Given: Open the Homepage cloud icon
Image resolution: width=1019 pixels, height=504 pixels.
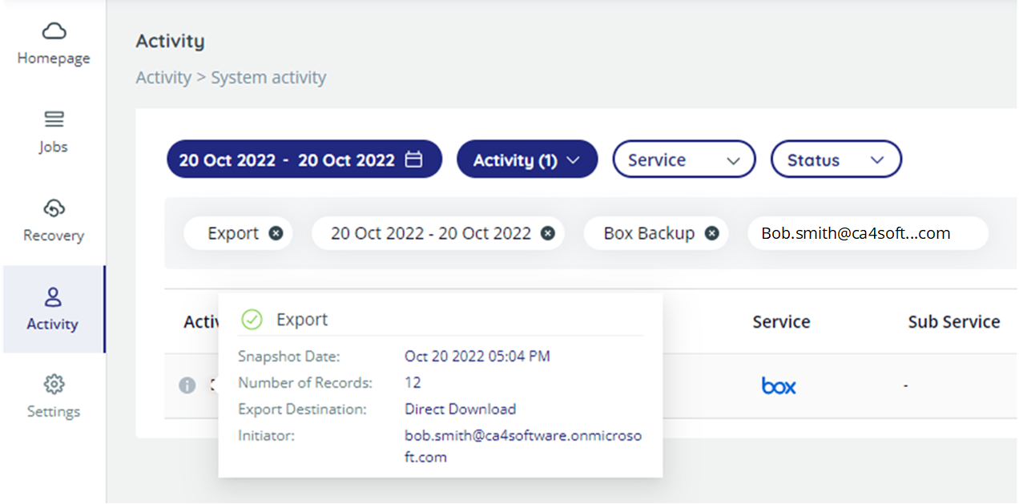Looking at the screenshot, I should [54, 31].
